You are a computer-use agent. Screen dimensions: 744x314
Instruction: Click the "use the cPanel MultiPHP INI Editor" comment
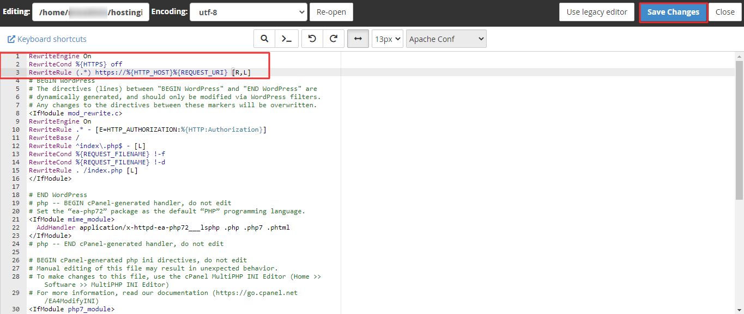coord(175,280)
